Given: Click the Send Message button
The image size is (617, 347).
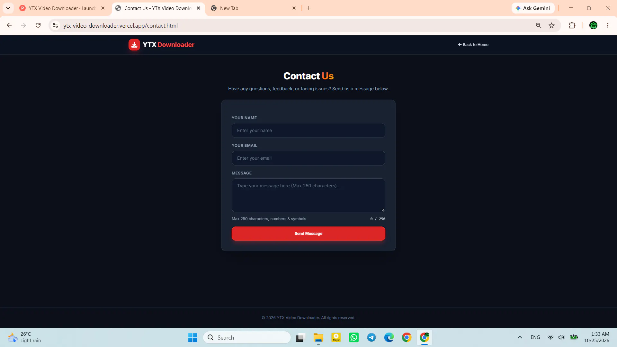Looking at the screenshot, I should tap(308, 234).
